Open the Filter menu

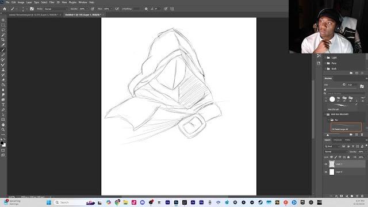[52, 2]
